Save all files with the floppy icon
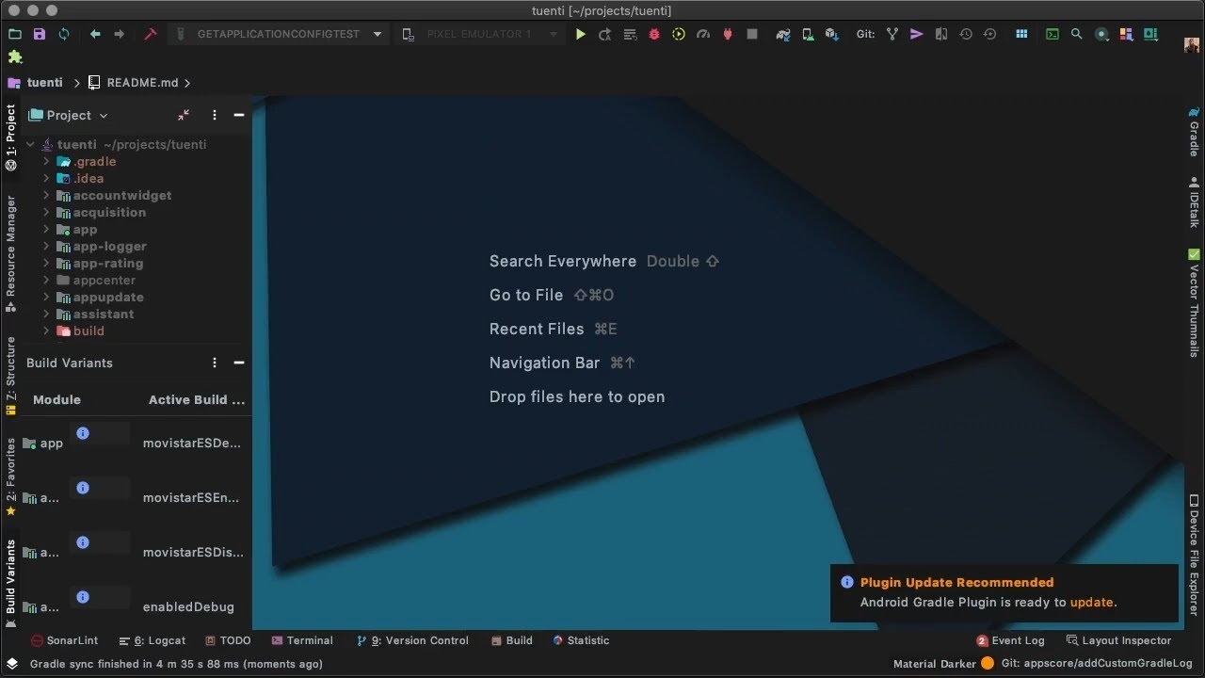Image resolution: width=1205 pixels, height=678 pixels. tap(40, 34)
